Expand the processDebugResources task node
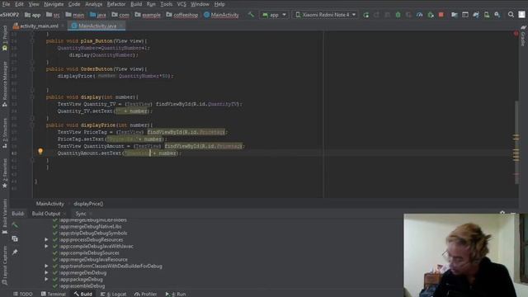 click(x=46, y=240)
